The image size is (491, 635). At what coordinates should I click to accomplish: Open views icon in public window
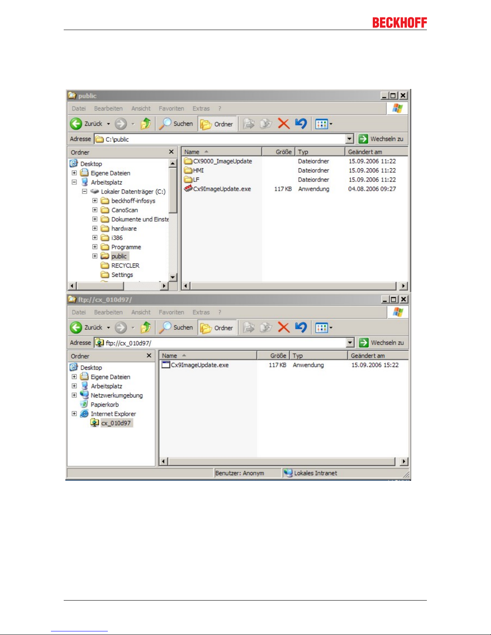tap(321, 124)
